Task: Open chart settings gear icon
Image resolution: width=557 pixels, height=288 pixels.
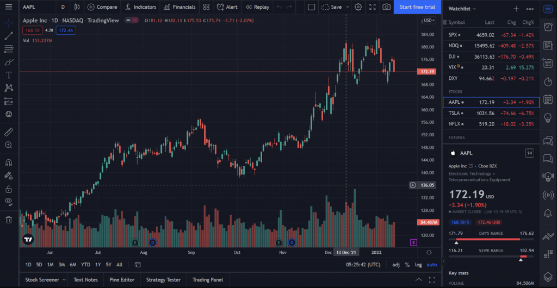Action: 358,7
